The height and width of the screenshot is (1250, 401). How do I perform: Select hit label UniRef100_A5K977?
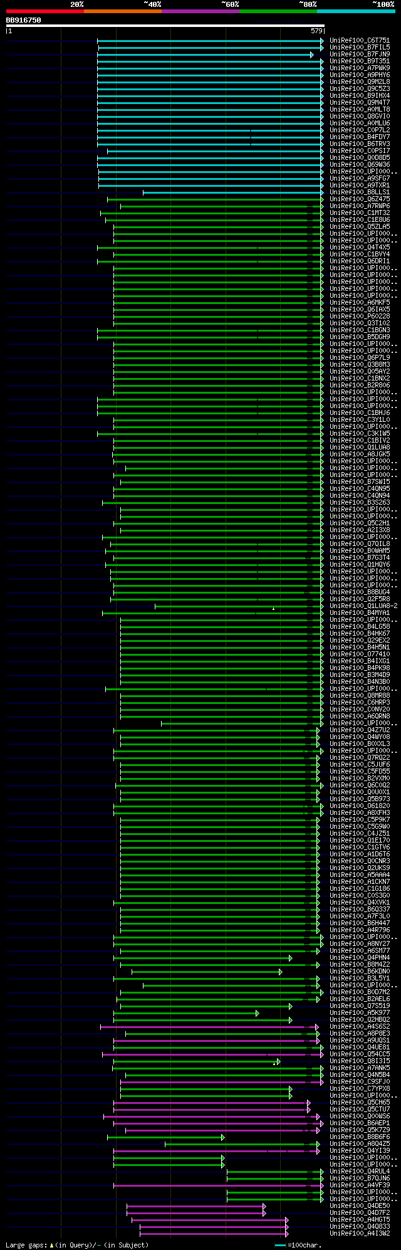pos(360,1013)
